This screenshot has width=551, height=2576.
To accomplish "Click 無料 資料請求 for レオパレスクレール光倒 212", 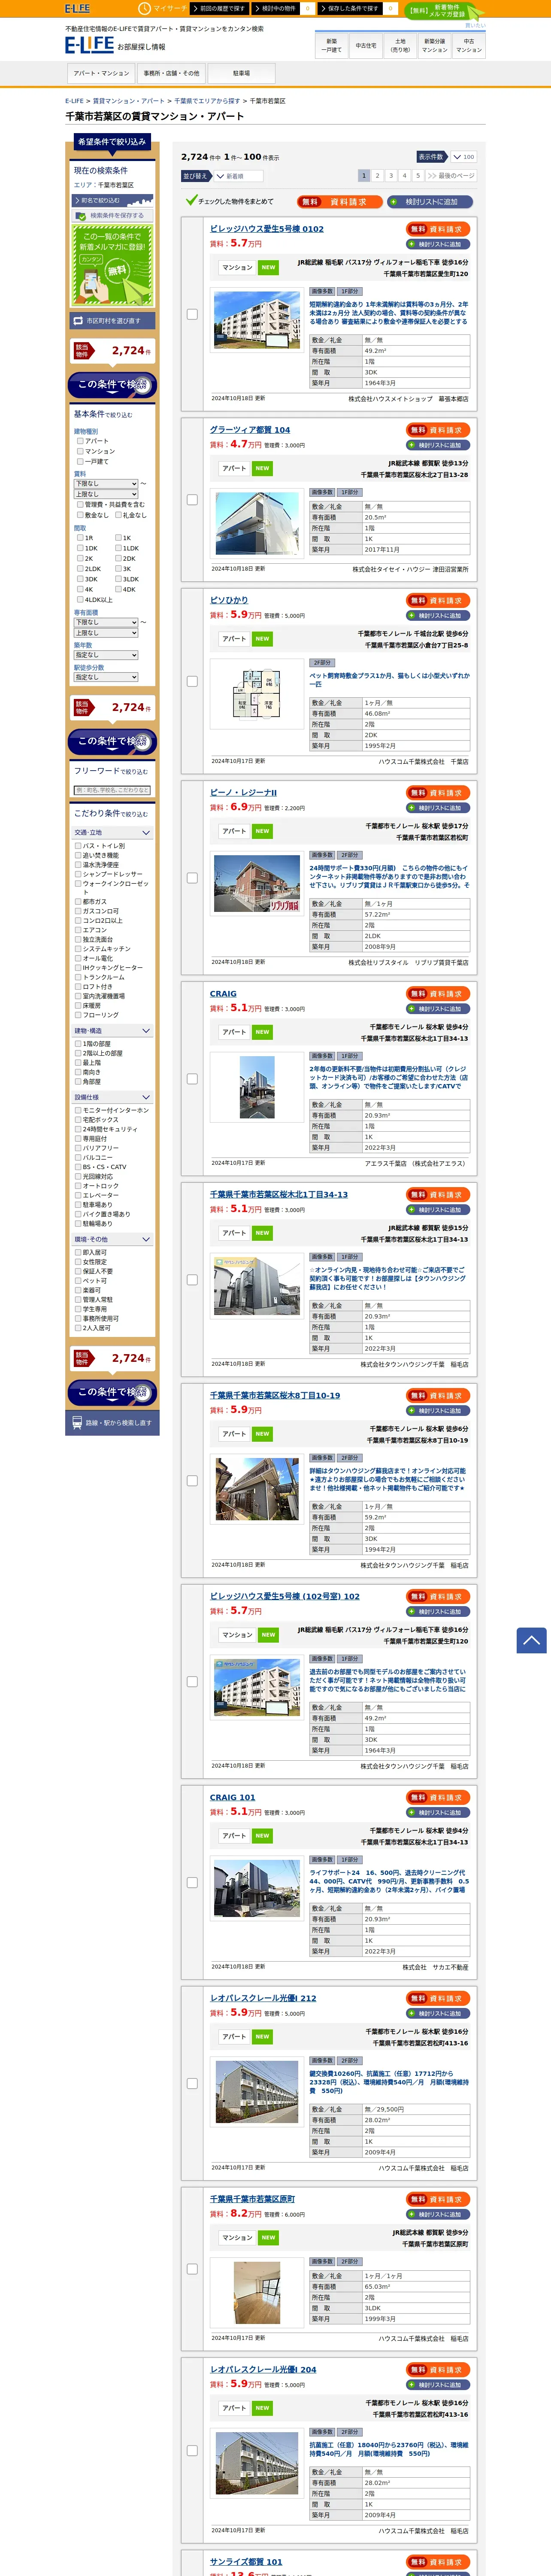I will pos(439,1998).
